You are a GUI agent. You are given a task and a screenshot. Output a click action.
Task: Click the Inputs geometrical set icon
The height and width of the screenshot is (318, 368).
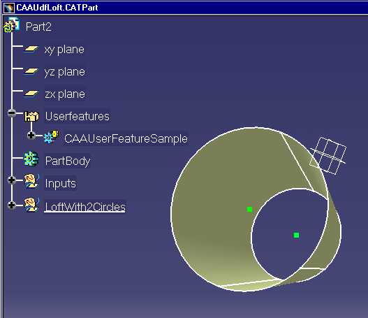point(31,181)
